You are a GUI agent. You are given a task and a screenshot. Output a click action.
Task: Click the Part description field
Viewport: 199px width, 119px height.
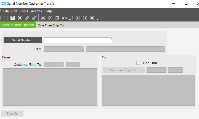(x=126, y=49)
